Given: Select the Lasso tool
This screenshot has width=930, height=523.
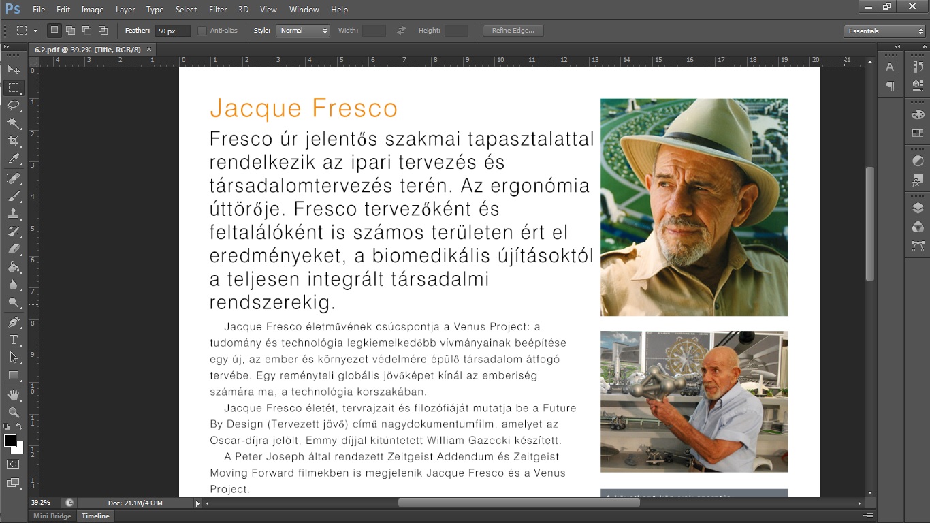Looking at the screenshot, I should 13,106.
